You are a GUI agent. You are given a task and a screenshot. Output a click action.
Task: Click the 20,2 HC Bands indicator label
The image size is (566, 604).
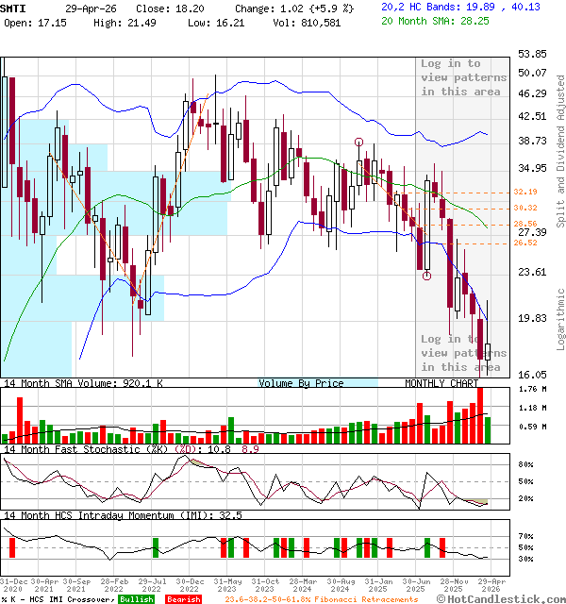pos(419,7)
